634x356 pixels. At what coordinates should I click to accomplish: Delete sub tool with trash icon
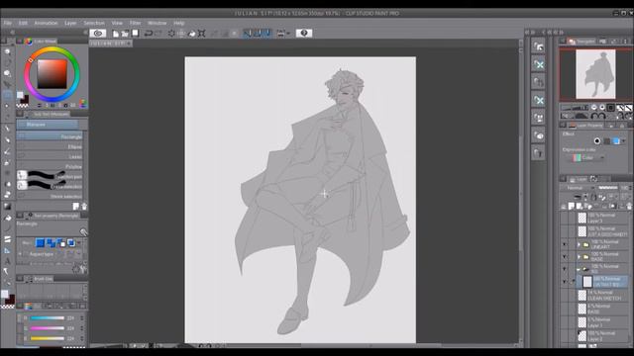84,207
